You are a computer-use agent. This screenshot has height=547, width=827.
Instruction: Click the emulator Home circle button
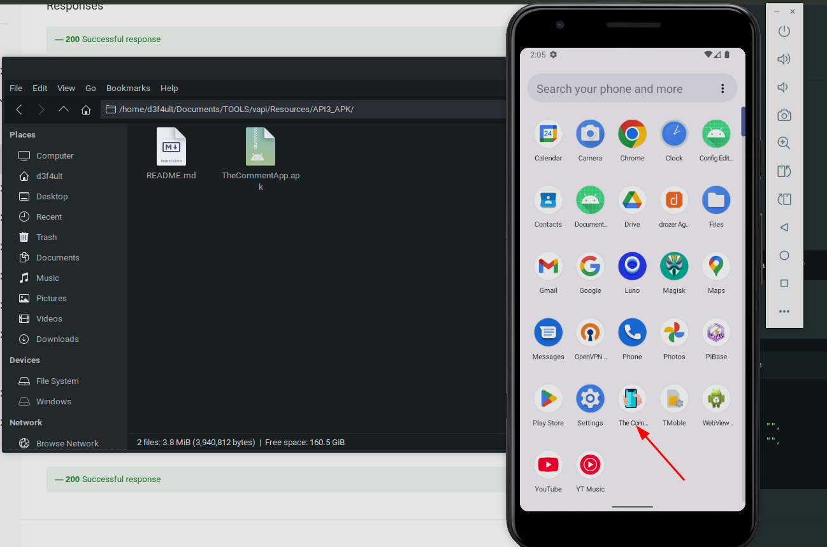click(784, 255)
